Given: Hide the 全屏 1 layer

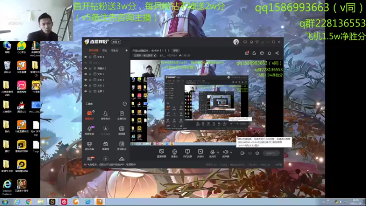Looking at the screenshot, I should pos(86,91).
